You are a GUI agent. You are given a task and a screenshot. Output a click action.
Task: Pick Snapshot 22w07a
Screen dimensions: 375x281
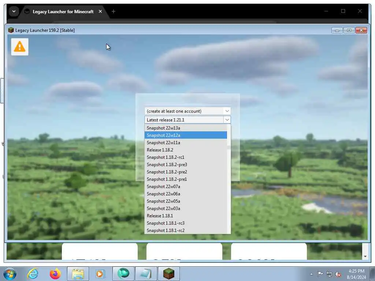[186, 187]
